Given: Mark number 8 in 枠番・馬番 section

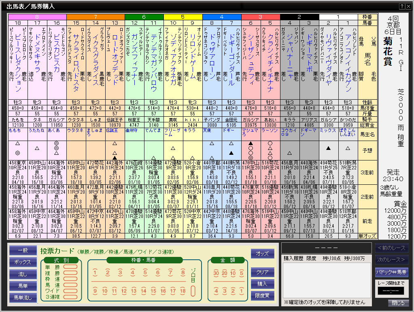Looking at the screenshot, I should (183, 273).
